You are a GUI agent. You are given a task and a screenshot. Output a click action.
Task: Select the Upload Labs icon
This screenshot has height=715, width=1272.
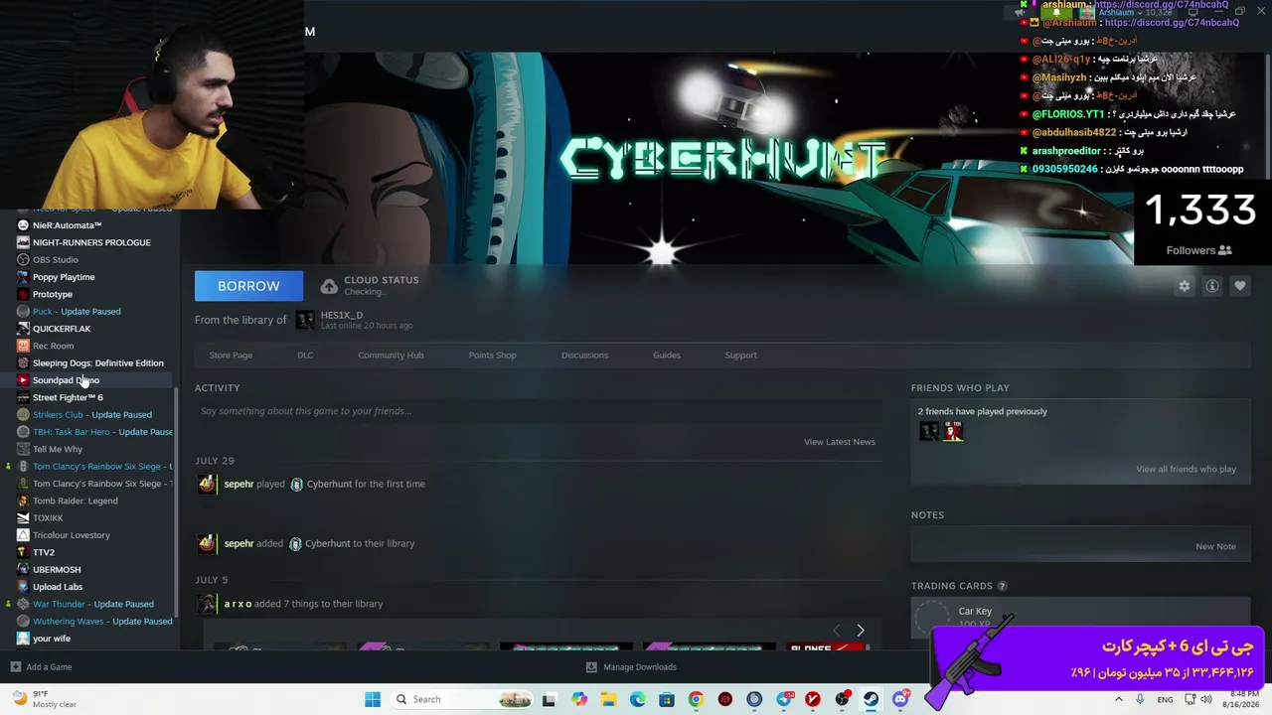23,587
